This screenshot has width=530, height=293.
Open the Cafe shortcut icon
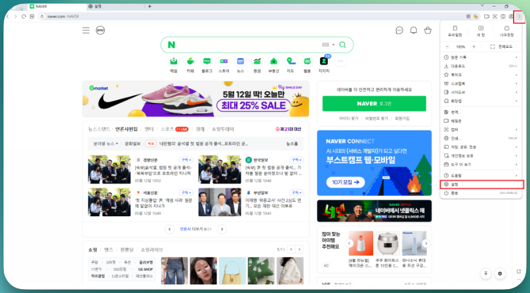pyautogui.click(x=190, y=62)
